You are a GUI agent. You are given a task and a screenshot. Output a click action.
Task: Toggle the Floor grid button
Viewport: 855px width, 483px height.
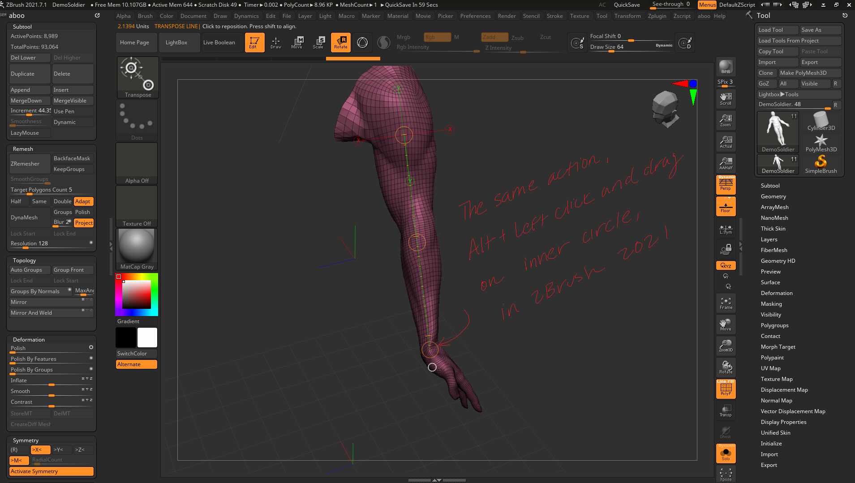pyautogui.click(x=726, y=206)
